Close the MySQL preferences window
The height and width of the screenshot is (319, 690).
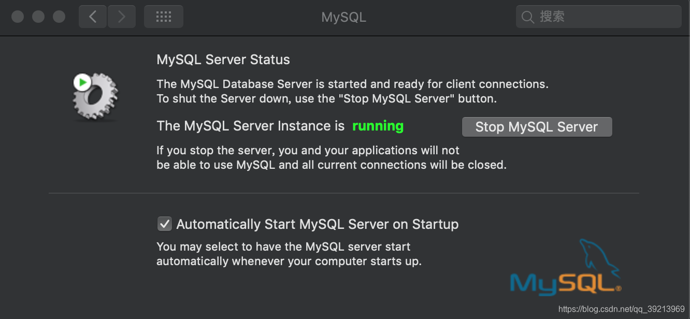coord(18,17)
